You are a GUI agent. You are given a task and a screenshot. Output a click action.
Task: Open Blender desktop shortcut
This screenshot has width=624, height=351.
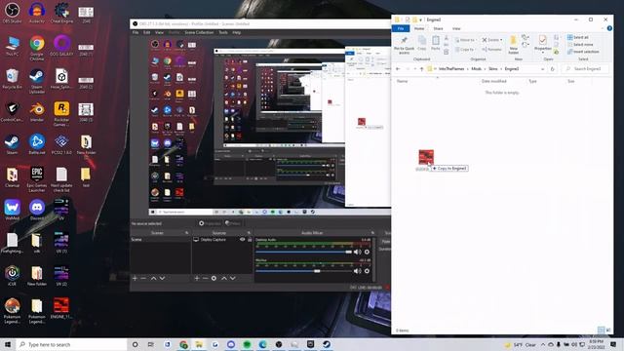(37, 111)
